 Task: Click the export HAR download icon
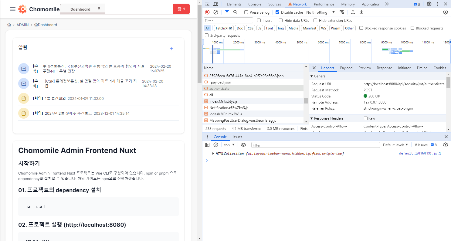tap(361, 12)
